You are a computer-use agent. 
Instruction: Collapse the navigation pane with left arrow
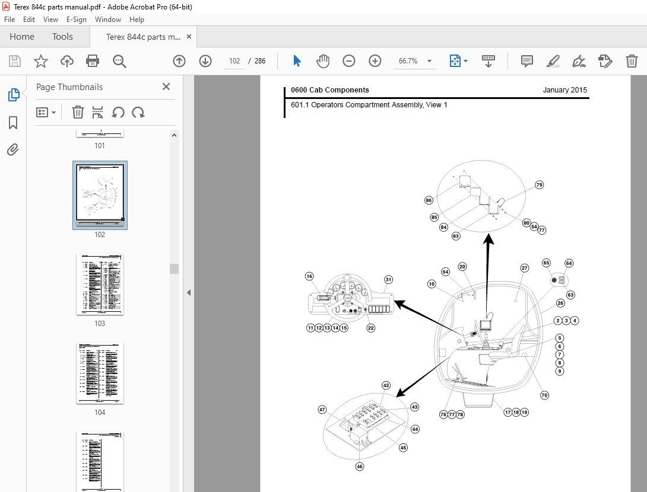click(189, 292)
